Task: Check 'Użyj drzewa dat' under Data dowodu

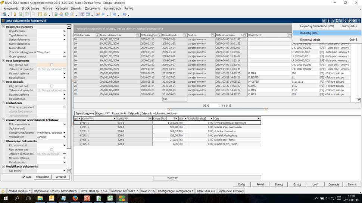Action: pos(52,86)
